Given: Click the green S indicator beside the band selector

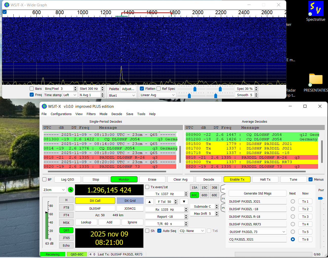Looking at the screenshot, I should 71,190.
